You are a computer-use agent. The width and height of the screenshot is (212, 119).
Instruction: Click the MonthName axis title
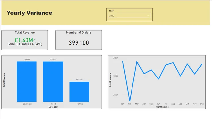click(x=162, y=107)
